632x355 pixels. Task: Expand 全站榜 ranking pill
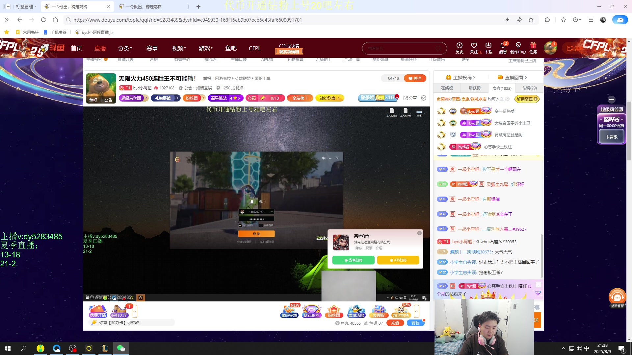coord(300,98)
